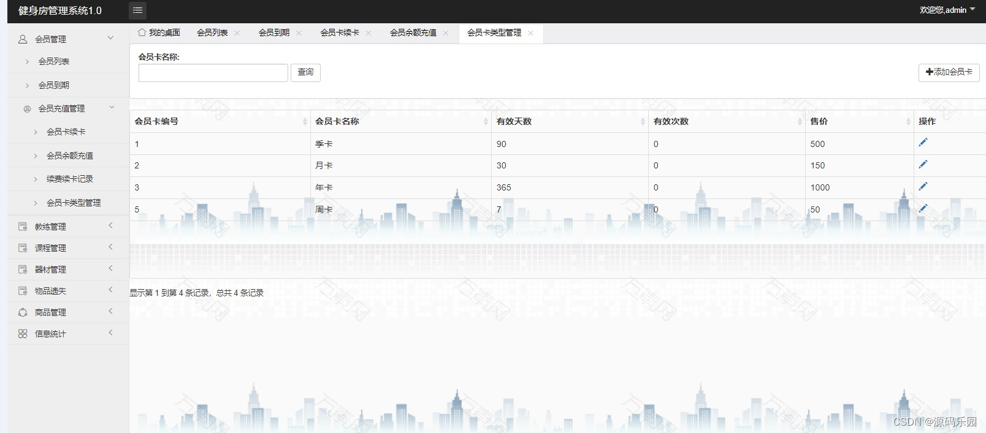Click the 课程管理 sidebar icon
The height and width of the screenshot is (433, 986).
coord(23,248)
